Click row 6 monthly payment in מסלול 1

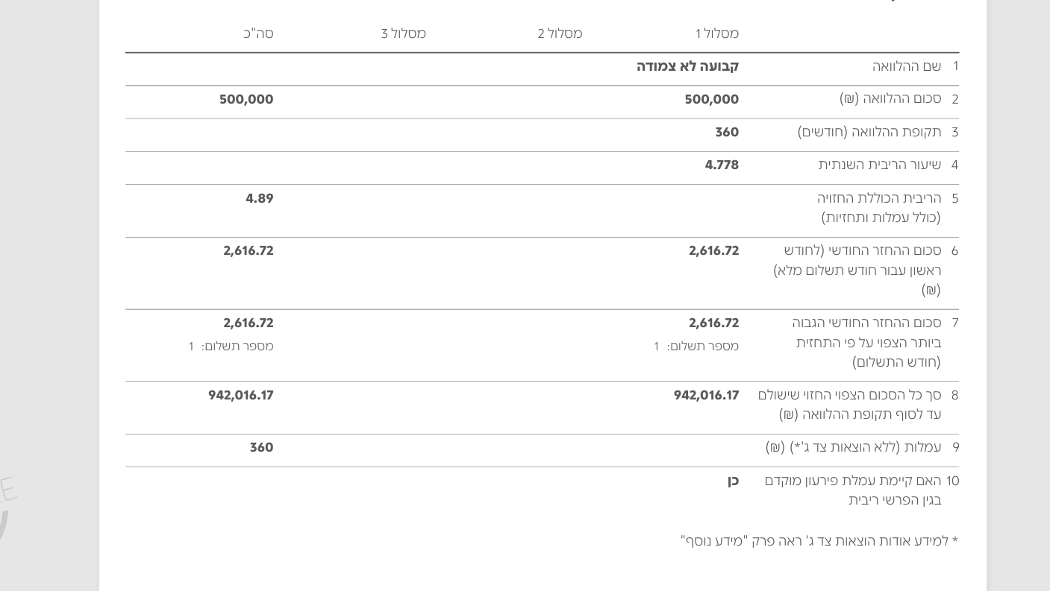pyautogui.click(x=713, y=250)
